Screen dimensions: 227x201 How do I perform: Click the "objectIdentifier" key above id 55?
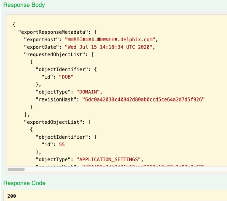click(62, 137)
